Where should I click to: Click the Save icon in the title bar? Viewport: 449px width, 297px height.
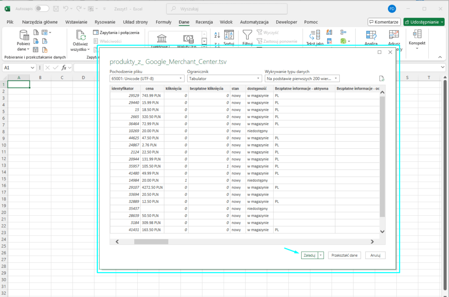click(x=56, y=9)
